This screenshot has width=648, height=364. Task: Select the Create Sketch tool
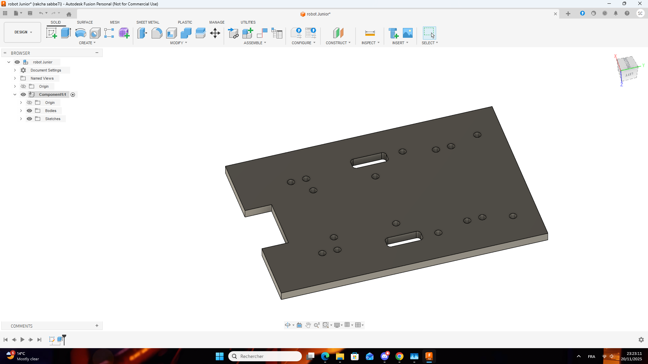pos(51,33)
